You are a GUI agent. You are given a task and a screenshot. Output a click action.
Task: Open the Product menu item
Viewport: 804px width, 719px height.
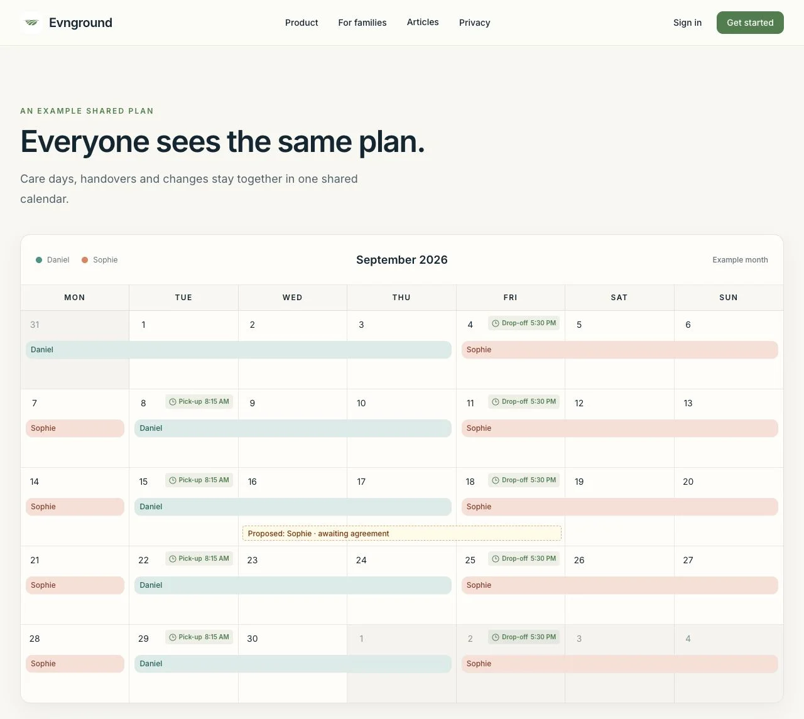(x=301, y=23)
